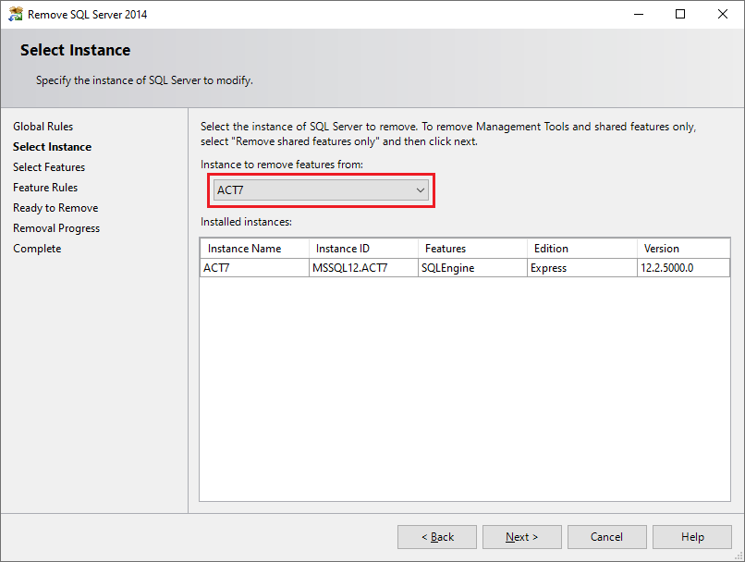Cancel the SQL Server removal wizard

[606, 536]
